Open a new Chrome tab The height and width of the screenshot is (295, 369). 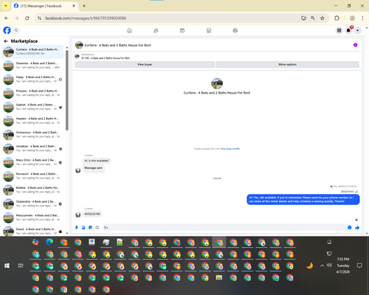tap(84, 6)
